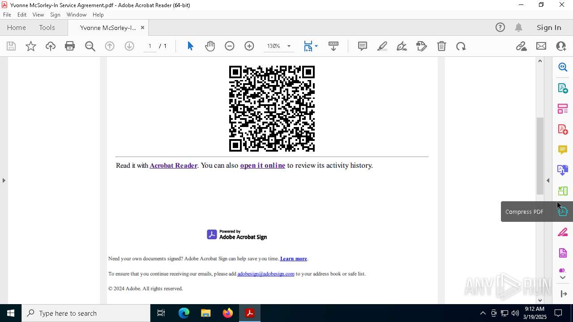The height and width of the screenshot is (322, 573).
Task: Send file by email envelope icon
Action: point(541,46)
